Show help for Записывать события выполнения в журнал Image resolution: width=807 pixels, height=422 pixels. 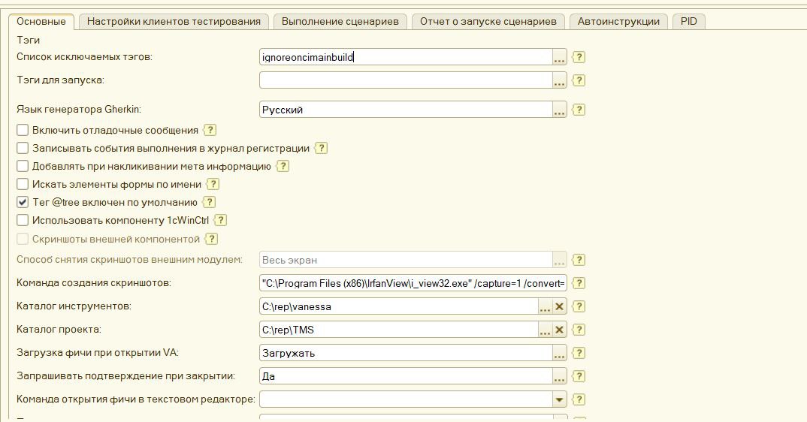(321, 148)
